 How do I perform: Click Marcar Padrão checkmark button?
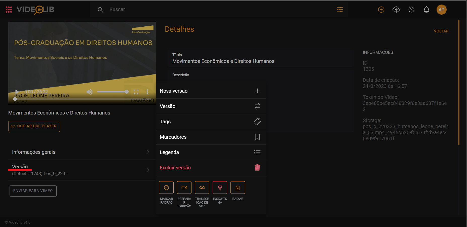166,187
